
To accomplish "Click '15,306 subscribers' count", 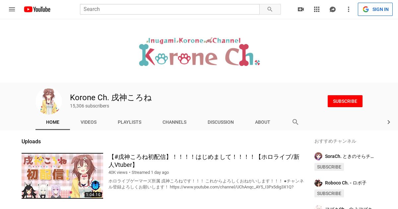I will point(90,106).
